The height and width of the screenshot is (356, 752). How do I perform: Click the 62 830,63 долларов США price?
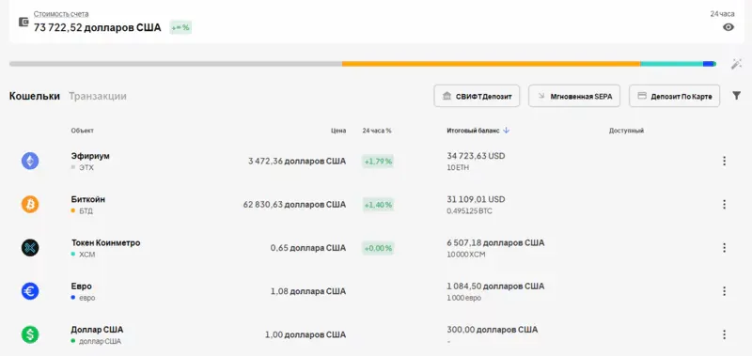[x=294, y=205]
